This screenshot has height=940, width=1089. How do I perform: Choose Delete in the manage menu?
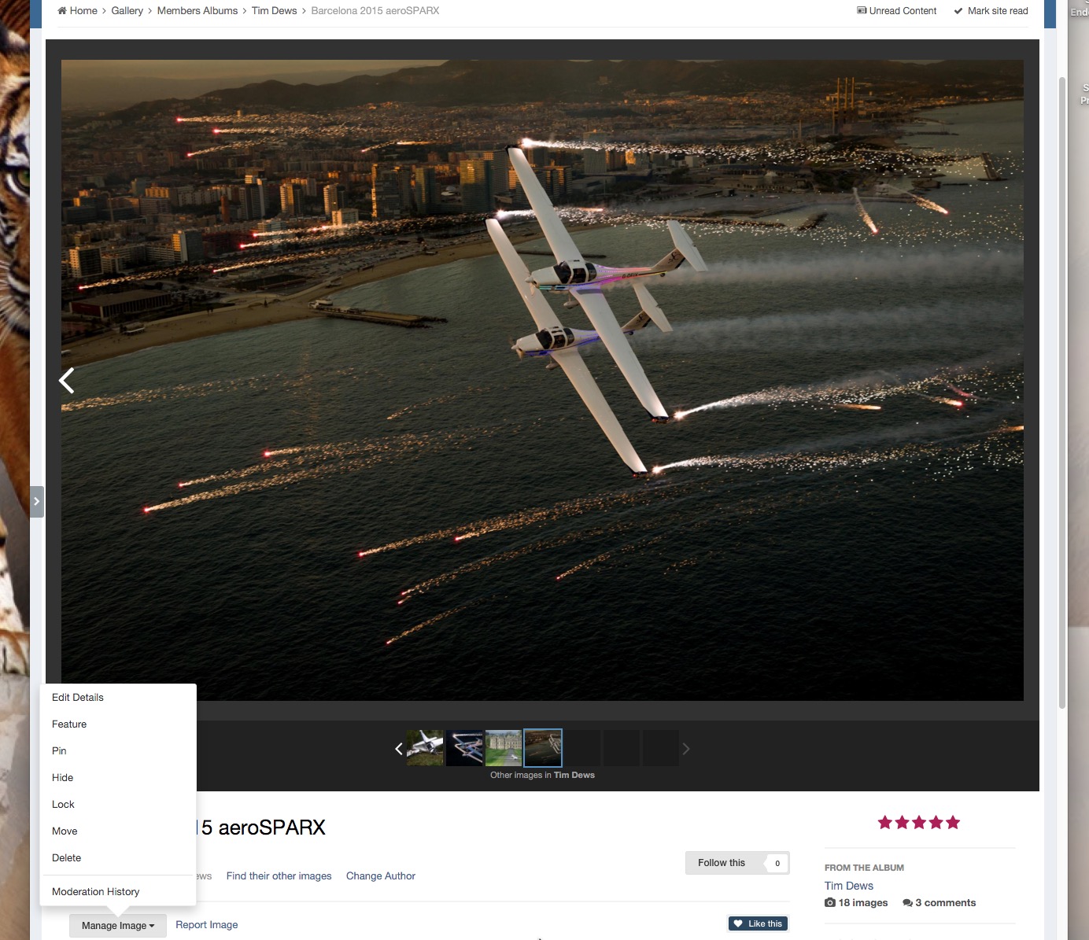67,858
